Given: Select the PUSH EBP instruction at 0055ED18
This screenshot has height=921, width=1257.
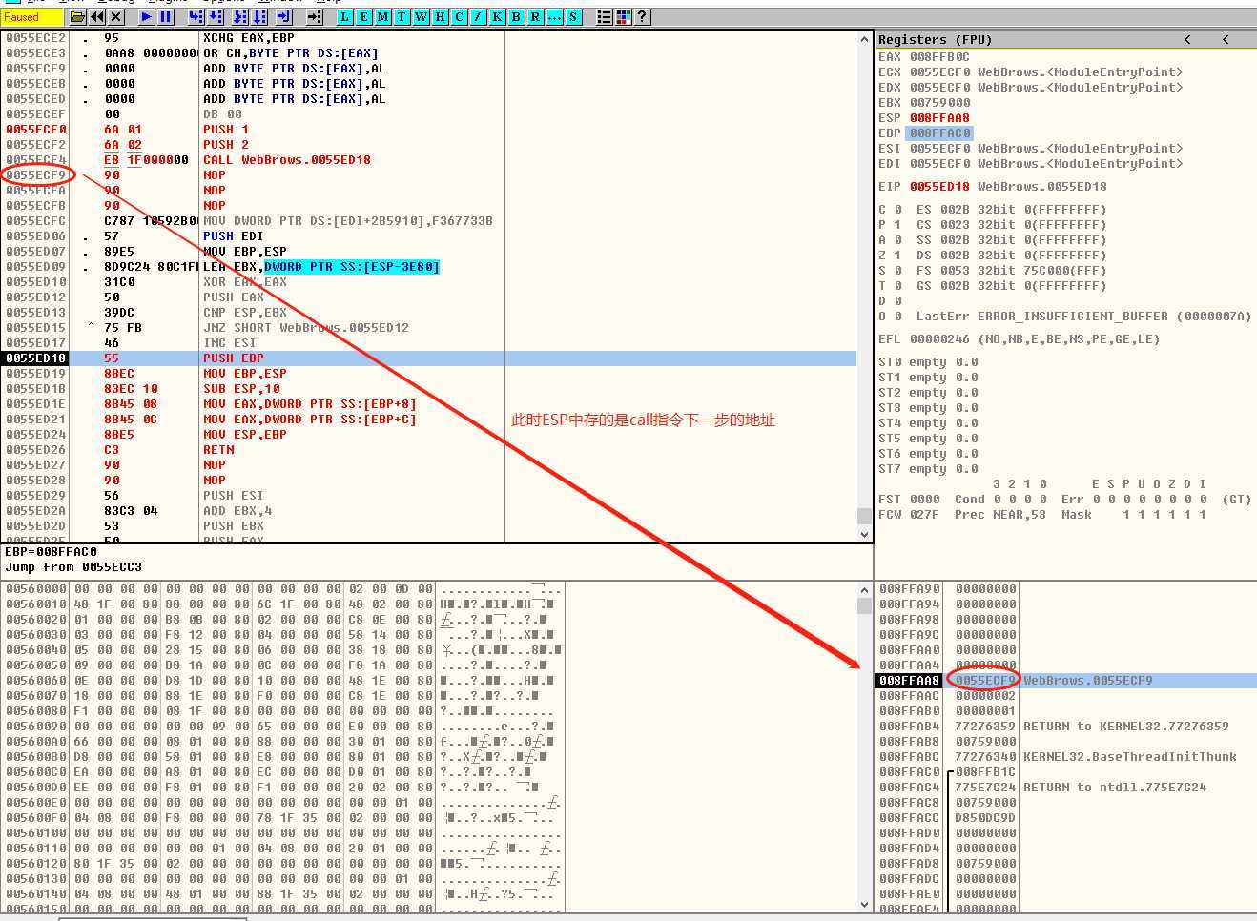Looking at the screenshot, I should click(429, 358).
